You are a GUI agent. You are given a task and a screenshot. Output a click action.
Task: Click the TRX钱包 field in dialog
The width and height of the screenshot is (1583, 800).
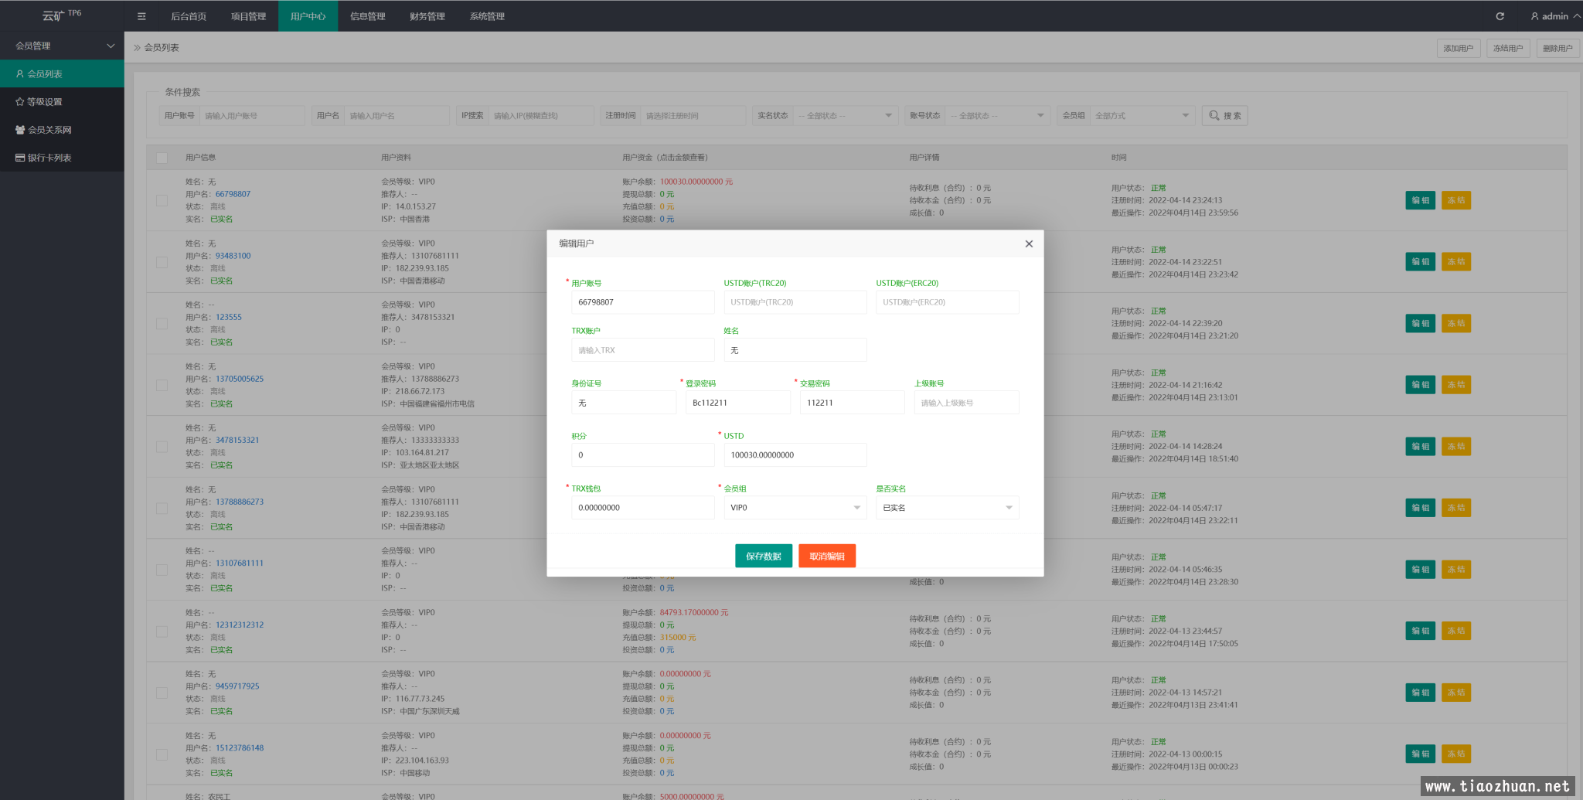[643, 508]
